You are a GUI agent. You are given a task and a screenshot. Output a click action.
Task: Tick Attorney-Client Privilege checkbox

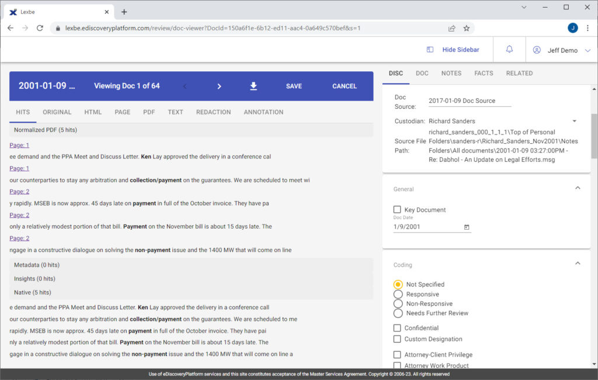(397, 355)
